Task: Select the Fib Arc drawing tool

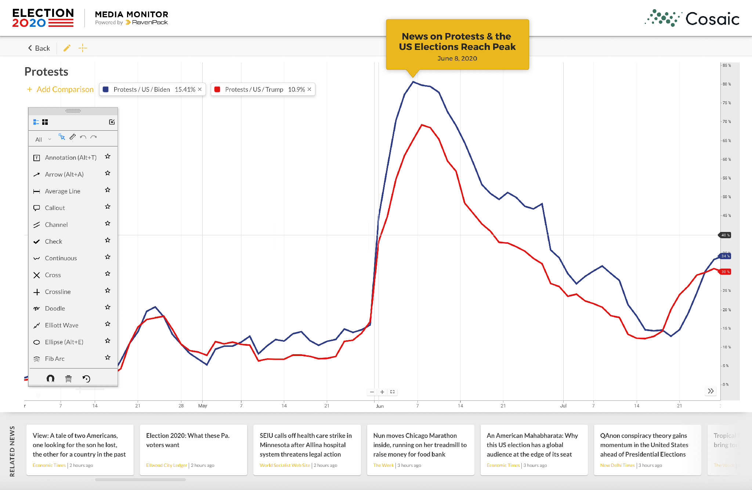Action: coord(54,358)
